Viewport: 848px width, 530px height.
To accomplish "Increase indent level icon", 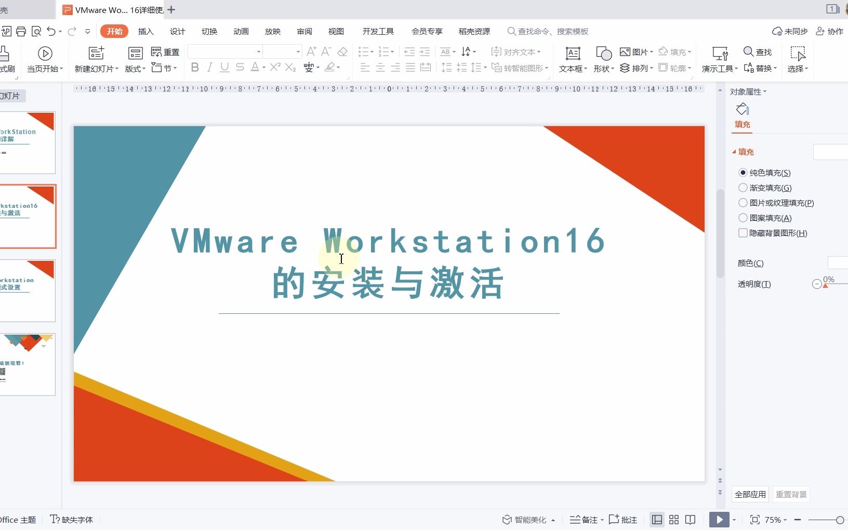I will point(425,51).
